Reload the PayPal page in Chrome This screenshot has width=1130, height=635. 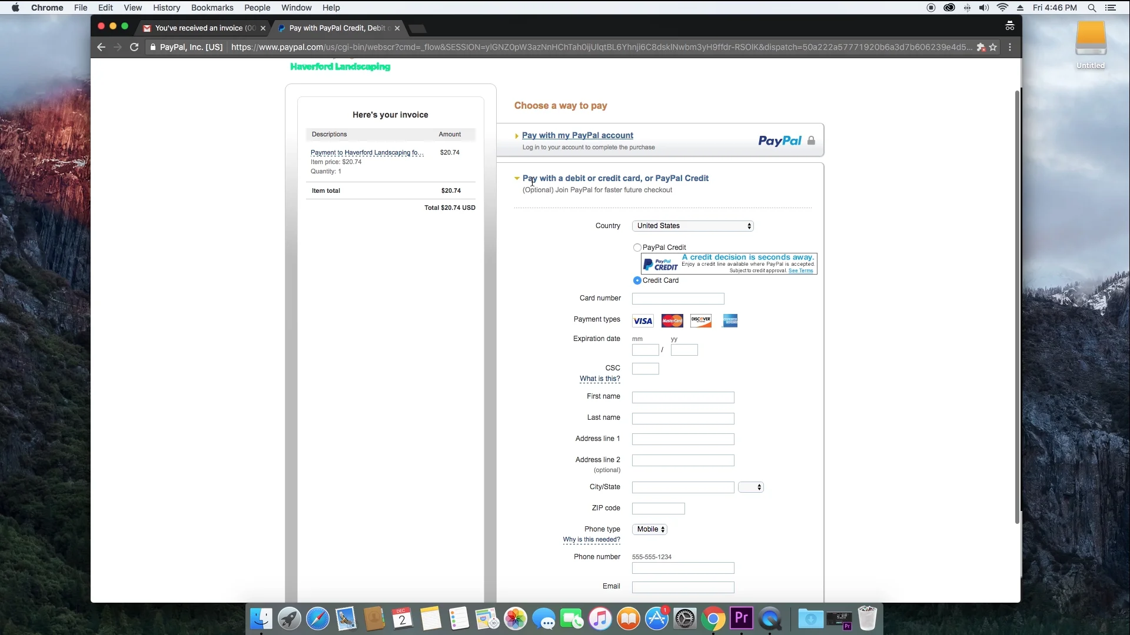coord(134,47)
